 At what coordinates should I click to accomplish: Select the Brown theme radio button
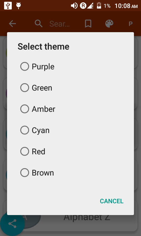(25, 173)
